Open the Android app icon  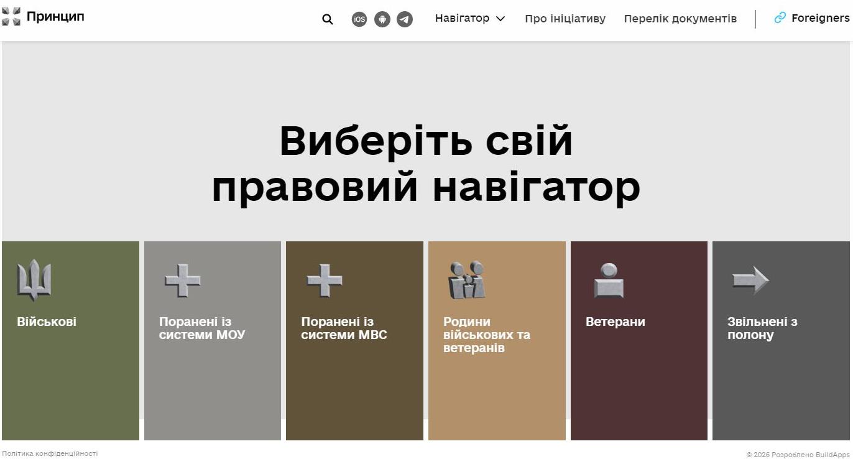click(382, 19)
